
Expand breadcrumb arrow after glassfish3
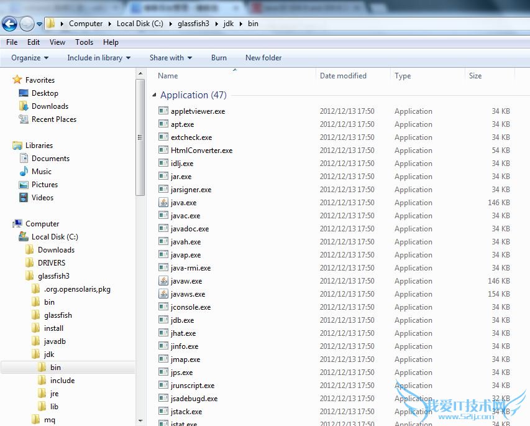[x=216, y=24]
